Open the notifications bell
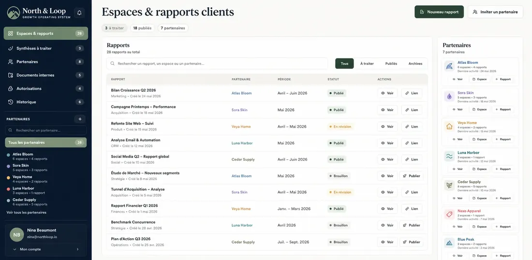Screen dimensions: 532x260 79,13
